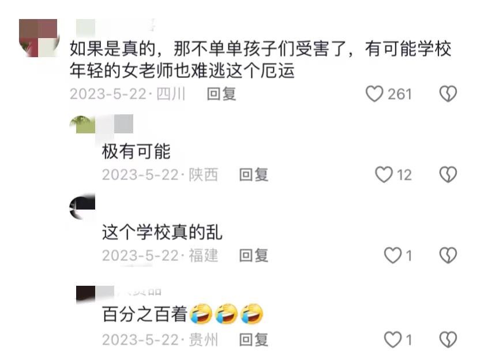Open the top commenter's profile avatar
The width and height of the screenshot is (477, 351).
pos(38,38)
